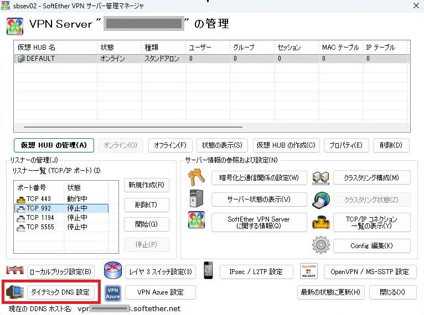
Task: Click the computer Dynamic DNS icon
Action: click(x=14, y=292)
